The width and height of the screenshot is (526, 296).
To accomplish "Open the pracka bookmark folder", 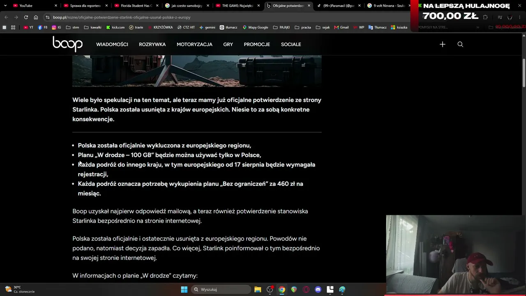I will coord(303,28).
